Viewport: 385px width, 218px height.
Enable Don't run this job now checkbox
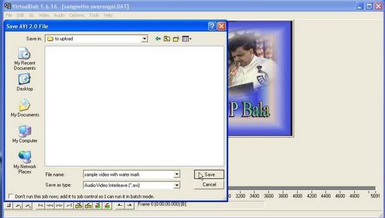point(11,196)
